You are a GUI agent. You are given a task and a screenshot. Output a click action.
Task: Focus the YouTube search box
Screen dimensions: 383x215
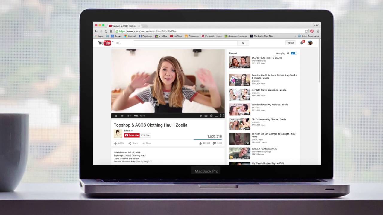point(186,43)
